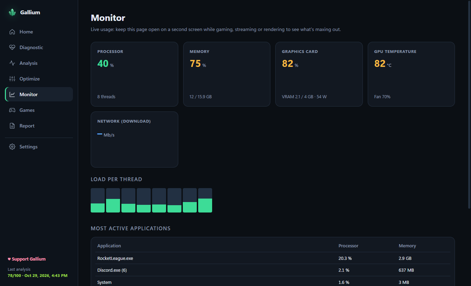Click the Settings gear icon

click(x=12, y=147)
